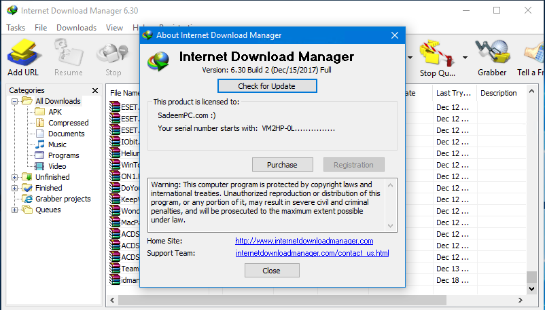Select the Programs category
The width and height of the screenshot is (545, 310).
pyautogui.click(x=63, y=155)
